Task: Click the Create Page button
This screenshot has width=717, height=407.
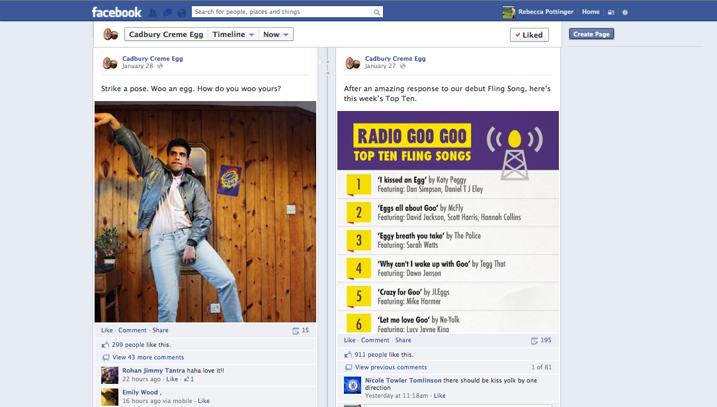Action: coord(591,34)
